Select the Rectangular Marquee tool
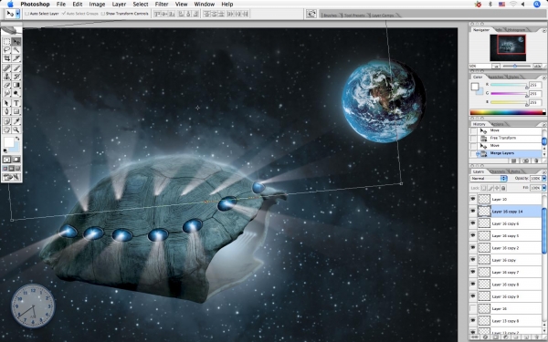 6,42
